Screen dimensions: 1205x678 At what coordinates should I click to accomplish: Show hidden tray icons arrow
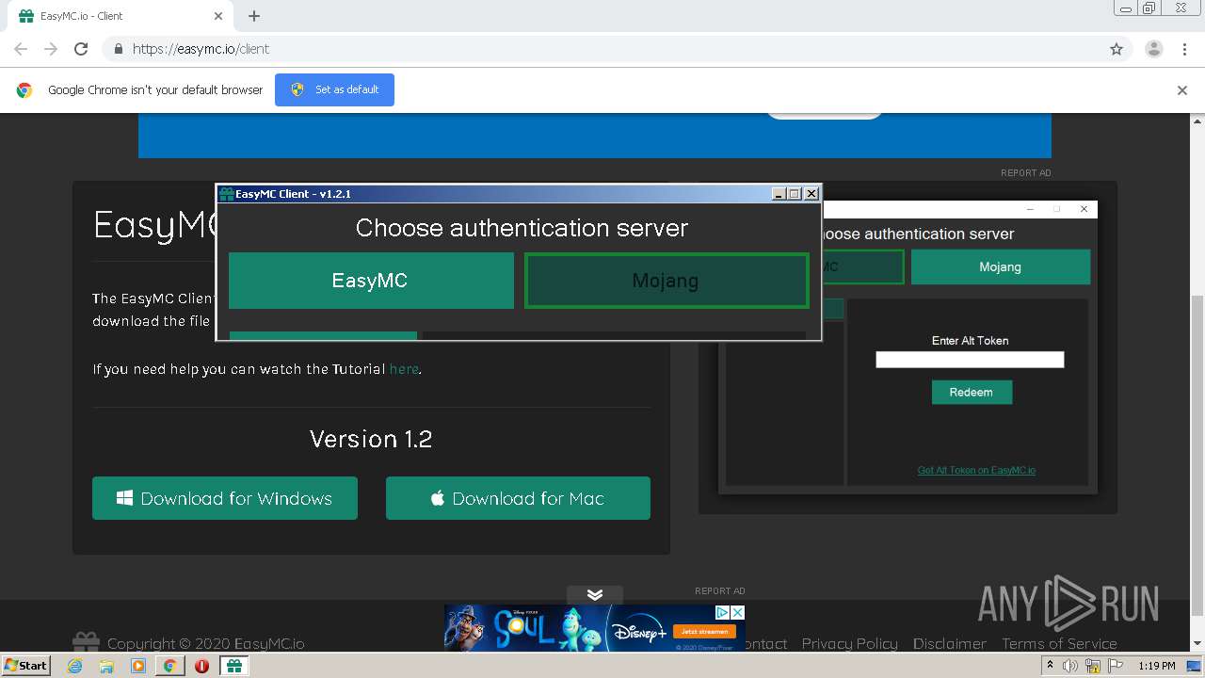1050,665
